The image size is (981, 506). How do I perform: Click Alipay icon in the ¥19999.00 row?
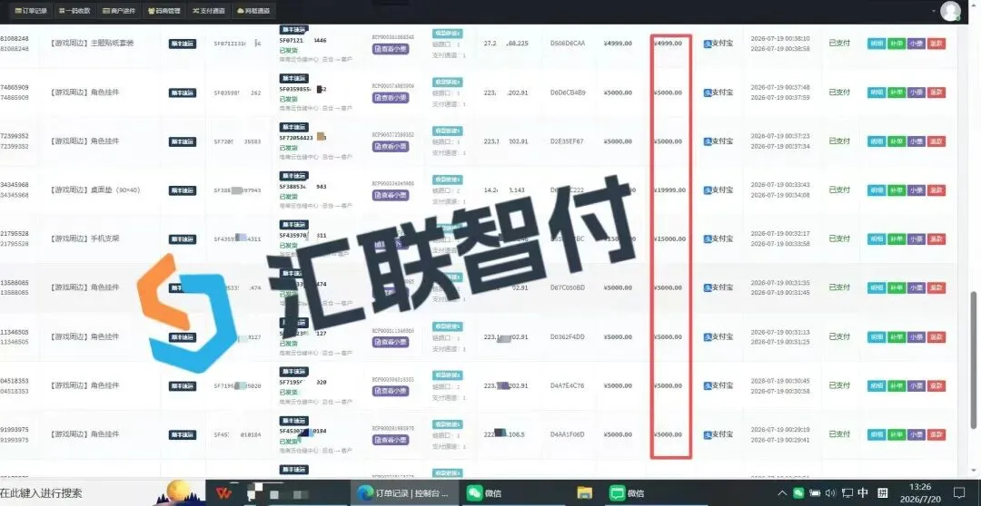[x=708, y=190]
